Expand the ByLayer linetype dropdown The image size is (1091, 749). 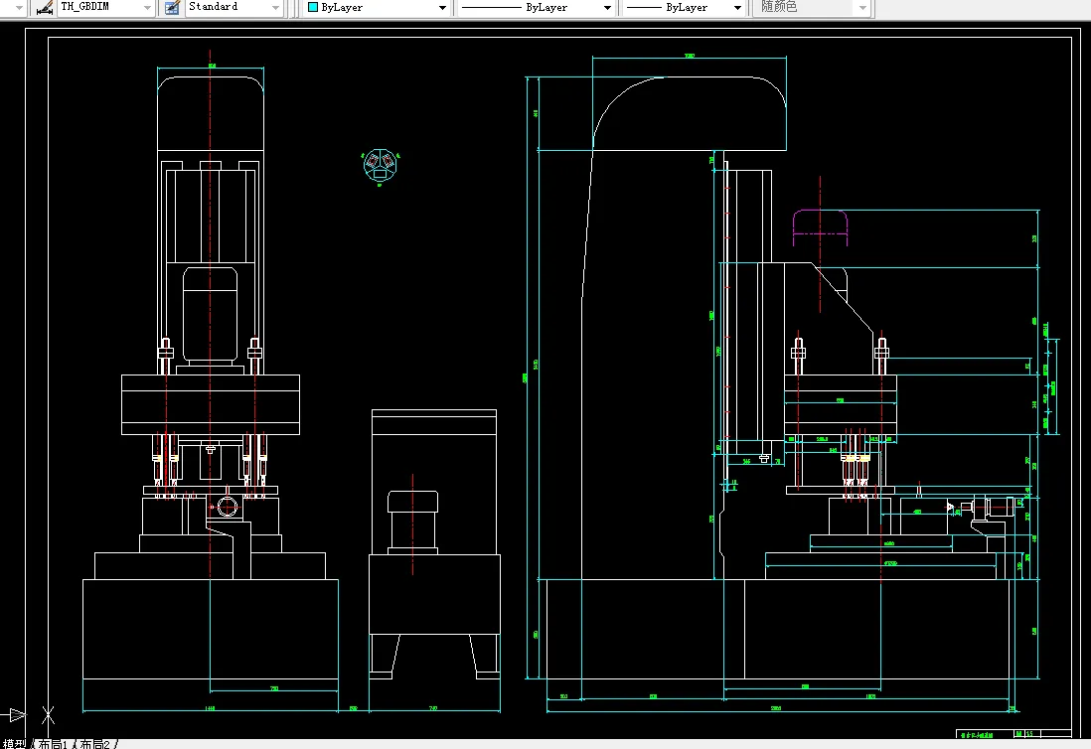coord(536,8)
